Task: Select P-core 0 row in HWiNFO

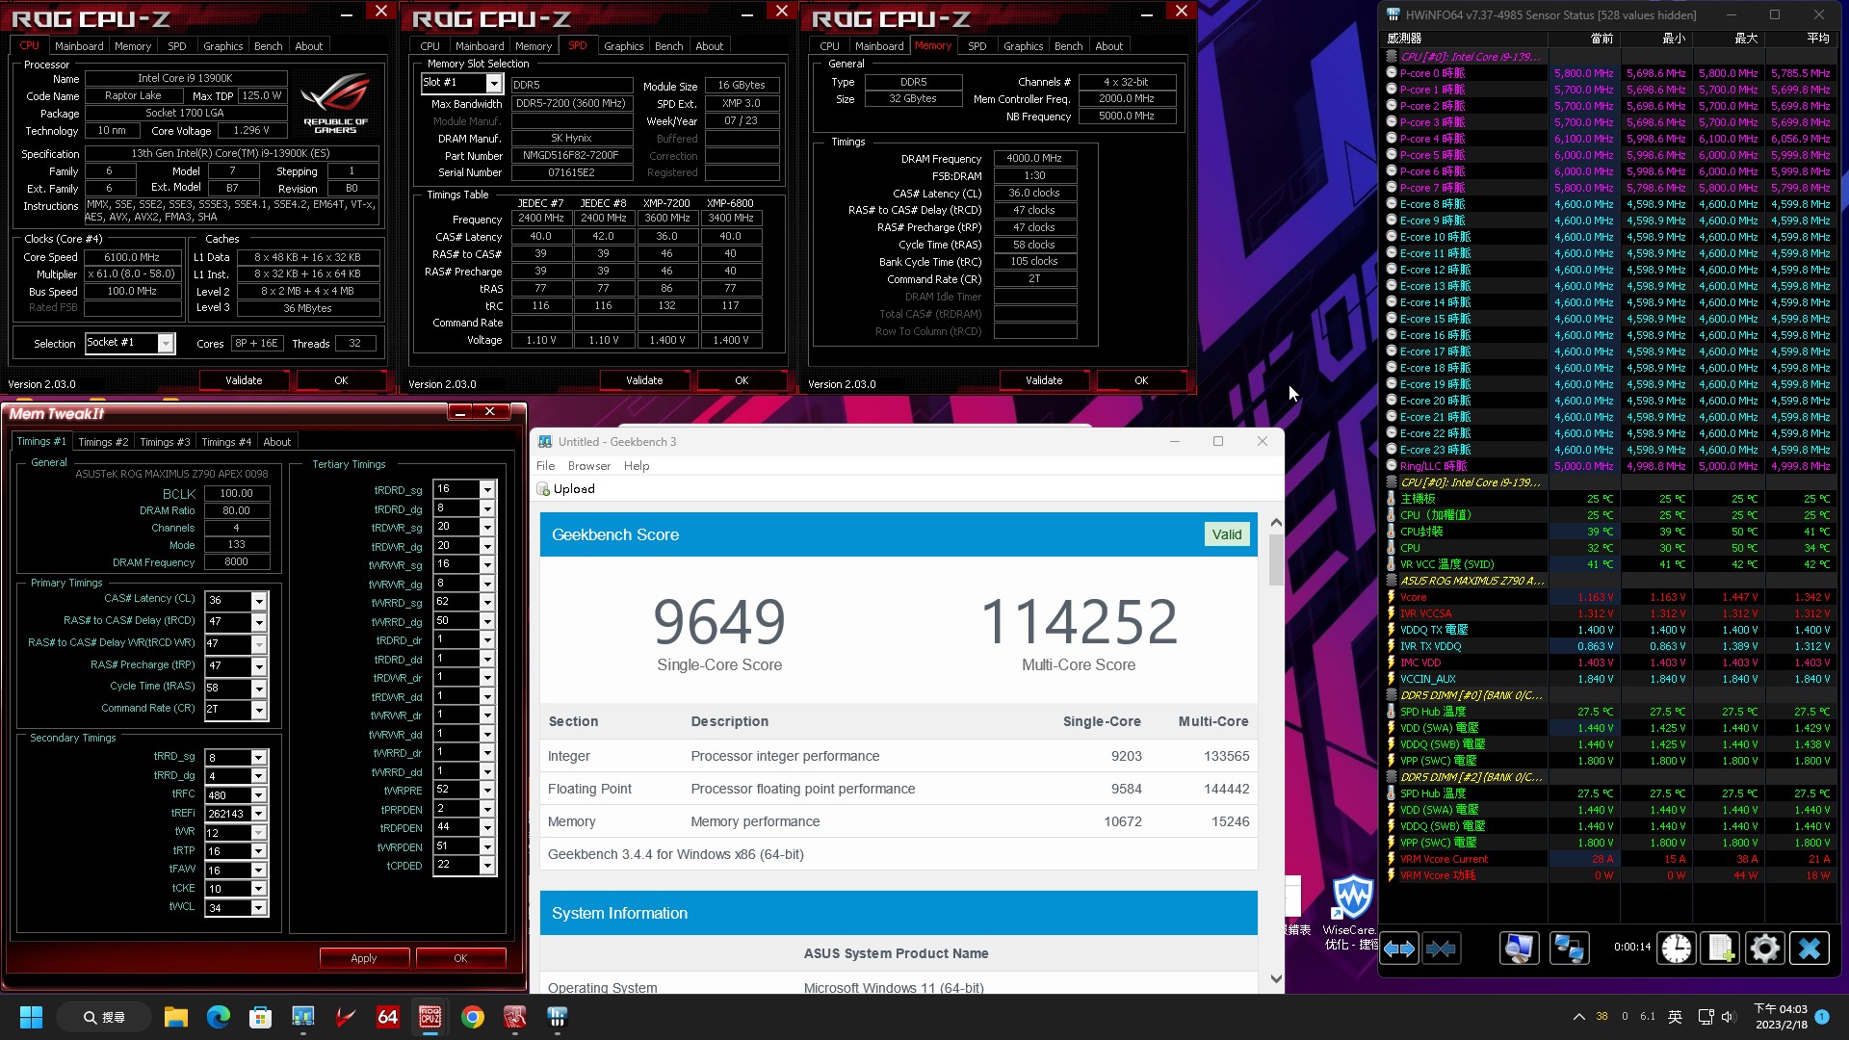Action: click(1609, 73)
